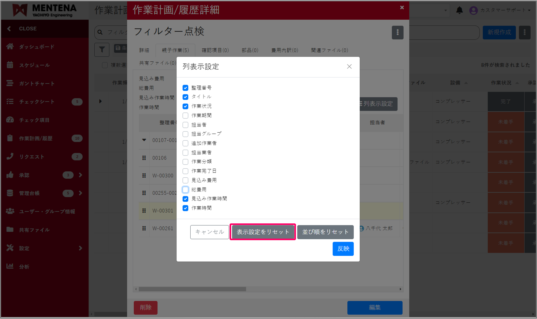Open the スケジュール view

tap(10, 65)
